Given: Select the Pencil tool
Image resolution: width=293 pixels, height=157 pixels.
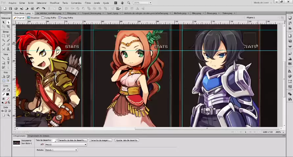Looking at the screenshot, I should click(x=4, y=44).
